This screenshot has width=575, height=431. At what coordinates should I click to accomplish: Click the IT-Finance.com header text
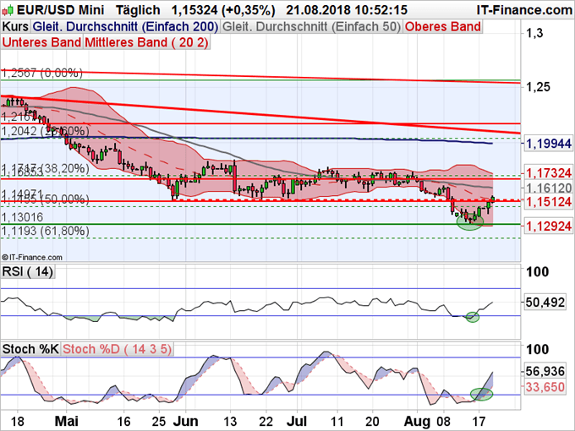pos(524,10)
